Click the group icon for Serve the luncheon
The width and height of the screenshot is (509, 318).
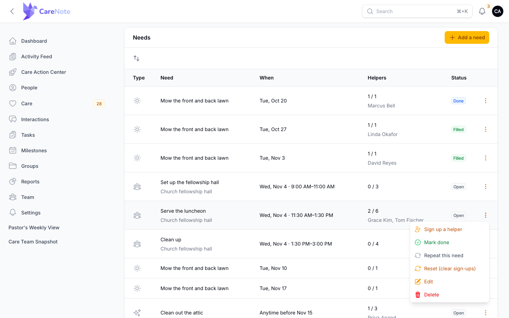(137, 215)
